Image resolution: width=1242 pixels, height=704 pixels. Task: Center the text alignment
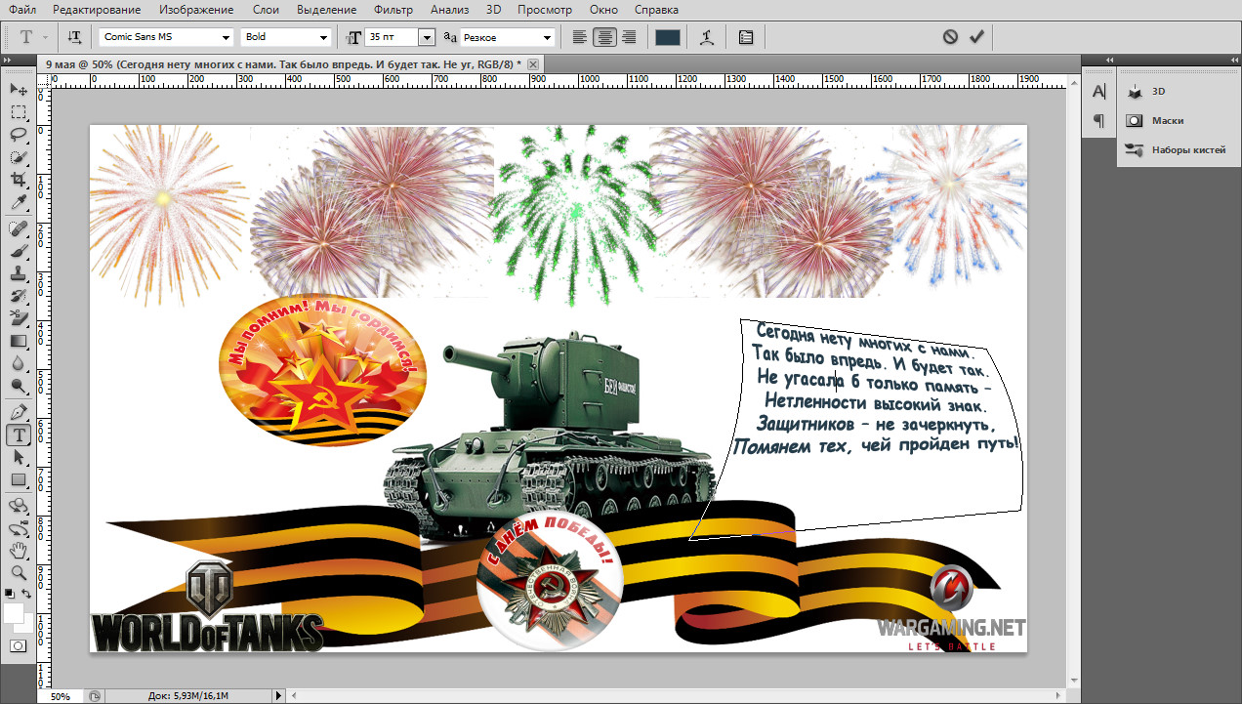click(604, 37)
